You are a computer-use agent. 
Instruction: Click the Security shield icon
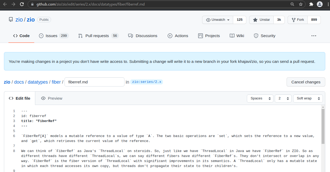tap(256, 36)
